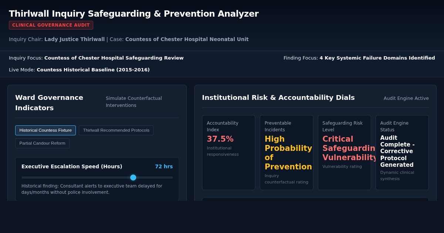This screenshot has height=233, width=444.
Task: Click the Finding Focus failure domains text
Action: [x=359, y=58]
